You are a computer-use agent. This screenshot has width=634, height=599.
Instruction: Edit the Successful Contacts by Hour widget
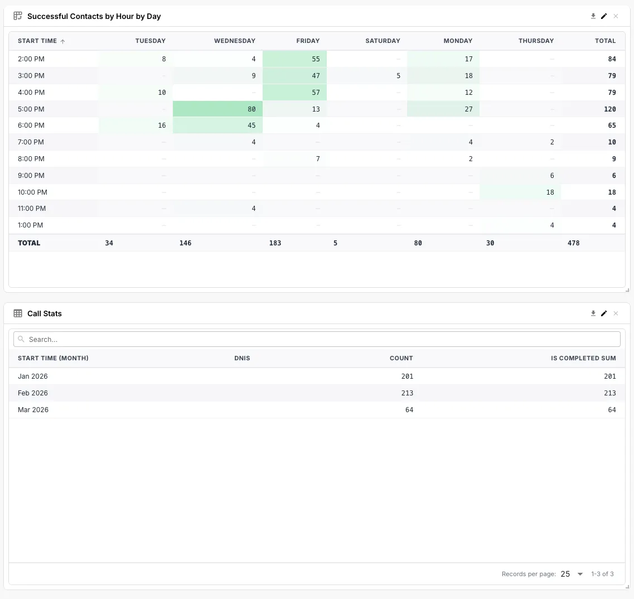604,16
